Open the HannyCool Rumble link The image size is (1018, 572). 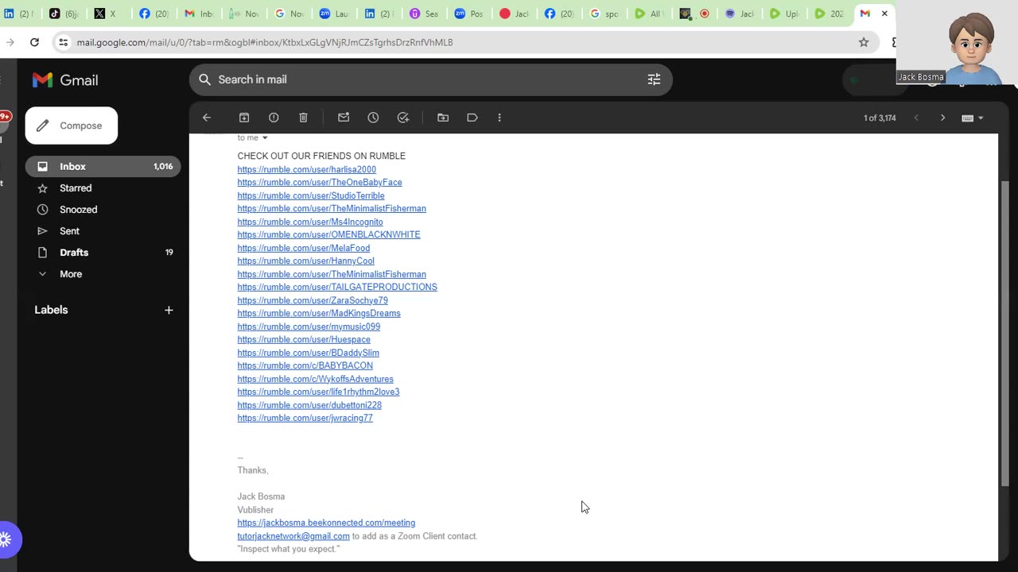[x=305, y=261]
